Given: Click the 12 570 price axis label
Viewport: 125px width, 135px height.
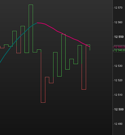Looking at the screenshot, I should pyautogui.click(x=118, y=8).
